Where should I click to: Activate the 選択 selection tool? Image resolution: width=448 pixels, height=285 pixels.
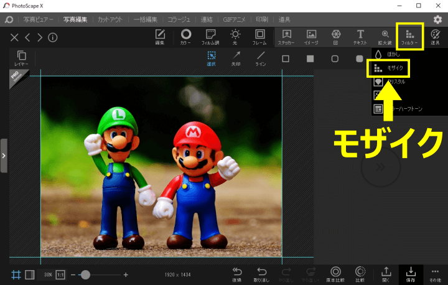[211, 58]
